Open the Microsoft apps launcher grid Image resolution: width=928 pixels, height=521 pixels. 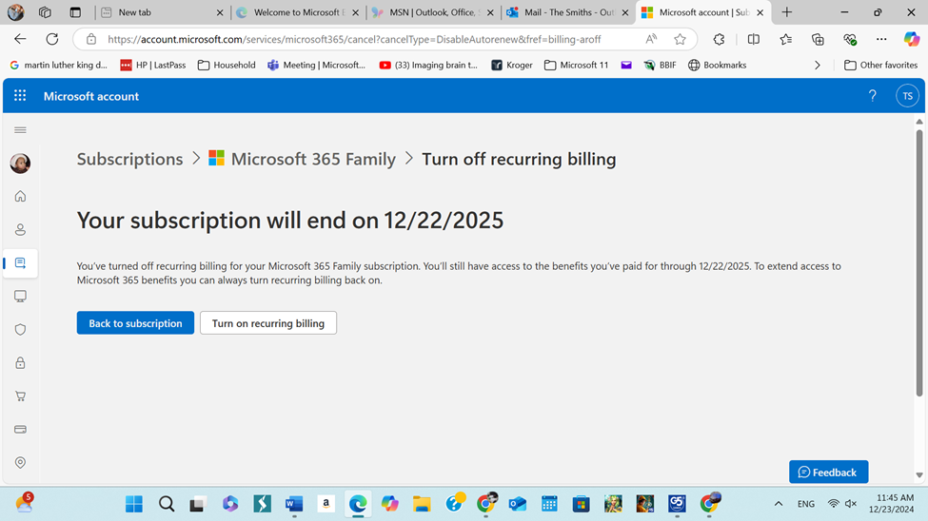pos(20,96)
